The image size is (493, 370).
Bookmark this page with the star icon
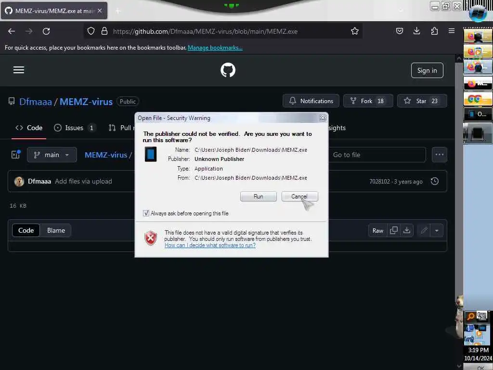[355, 31]
